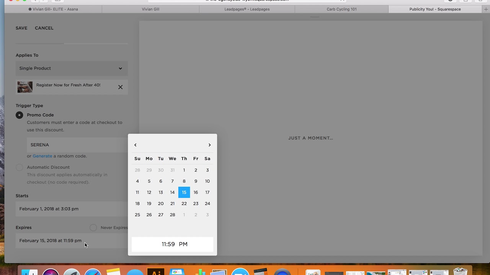This screenshot has width=490, height=275.
Task: Go to next month in calendar
Action: pyautogui.click(x=209, y=145)
